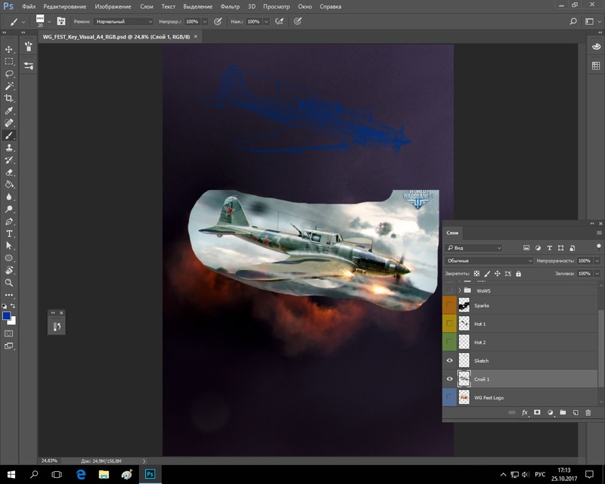The image size is (605, 484).
Task: Open the layer blend mode Обычные dropdown
Action: 489,260
